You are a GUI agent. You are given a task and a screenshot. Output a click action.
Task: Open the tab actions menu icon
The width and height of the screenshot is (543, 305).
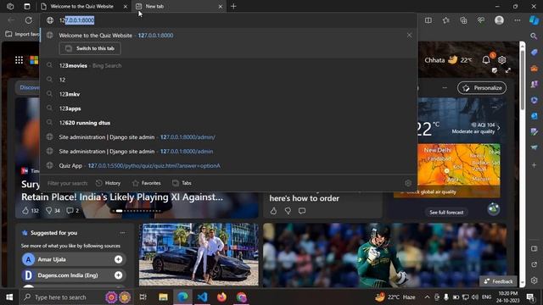click(x=26, y=6)
